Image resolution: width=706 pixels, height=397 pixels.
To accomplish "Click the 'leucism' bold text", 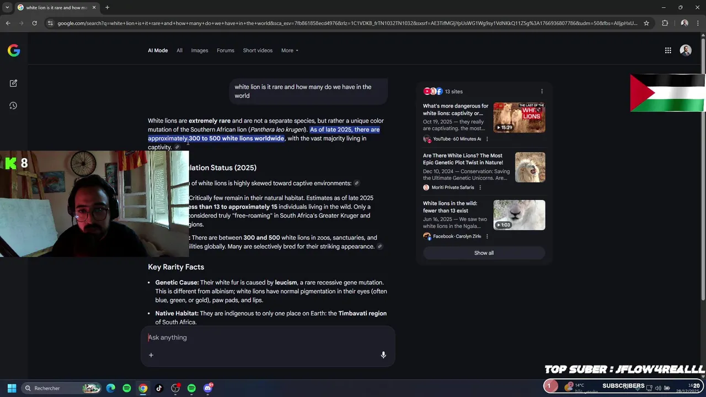I will tap(286, 283).
